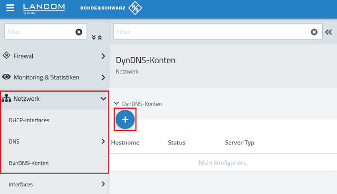
Task: Collapse all sidebar menu entries
Action: coord(99,37)
